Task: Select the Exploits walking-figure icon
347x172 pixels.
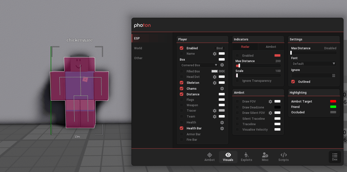Action: click(x=246, y=155)
